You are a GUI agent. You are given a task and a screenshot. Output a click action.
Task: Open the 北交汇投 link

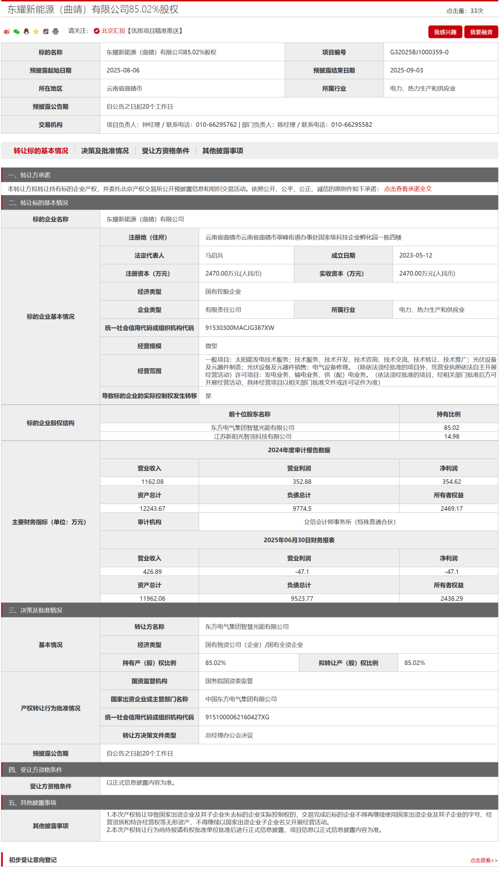(113, 31)
